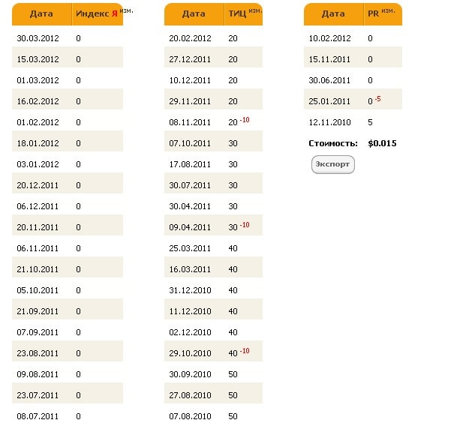Click the red -5 PR change indicator
Screen dimensions: 457x423
[378, 98]
